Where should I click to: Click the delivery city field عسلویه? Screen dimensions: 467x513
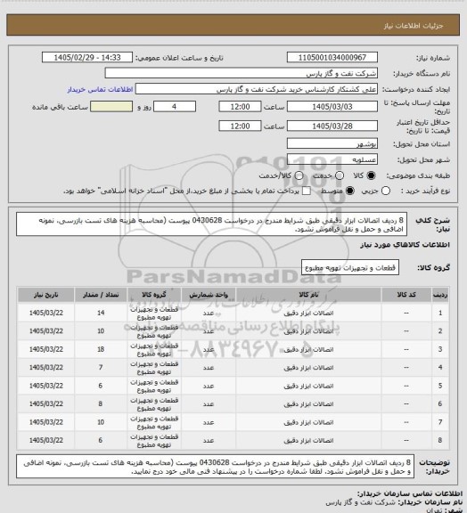(x=332, y=159)
